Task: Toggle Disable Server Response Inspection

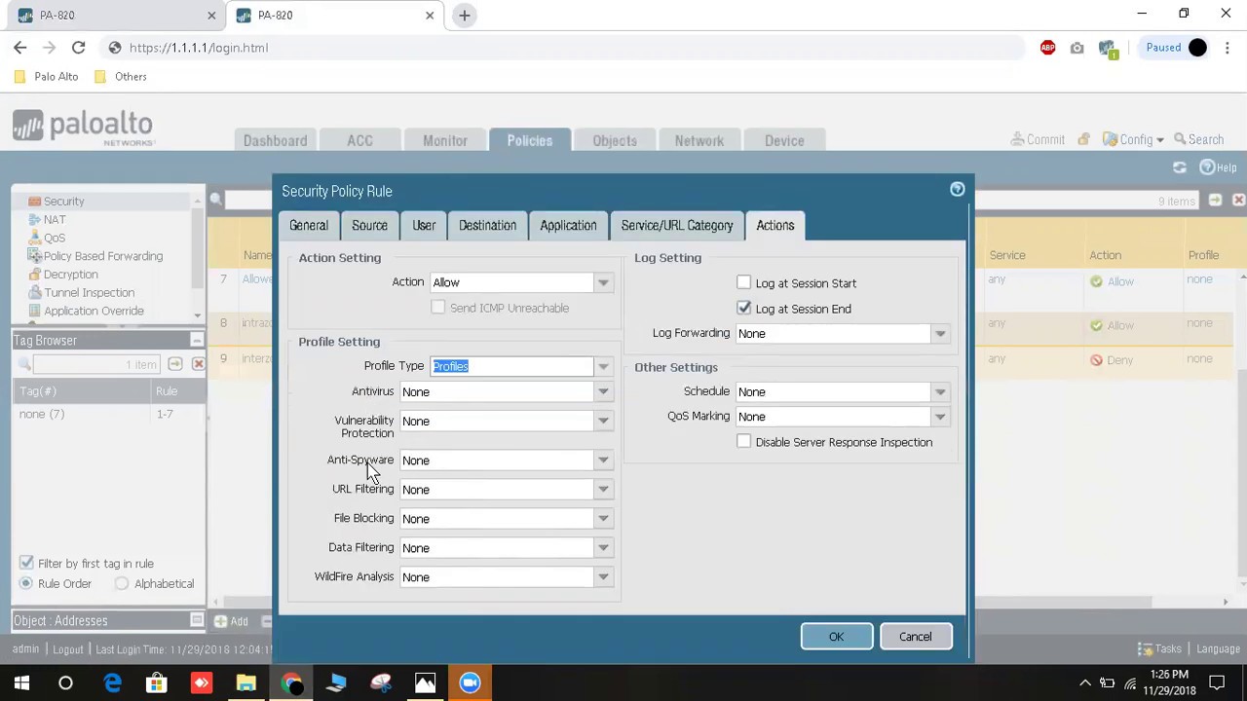Action: coord(744,441)
